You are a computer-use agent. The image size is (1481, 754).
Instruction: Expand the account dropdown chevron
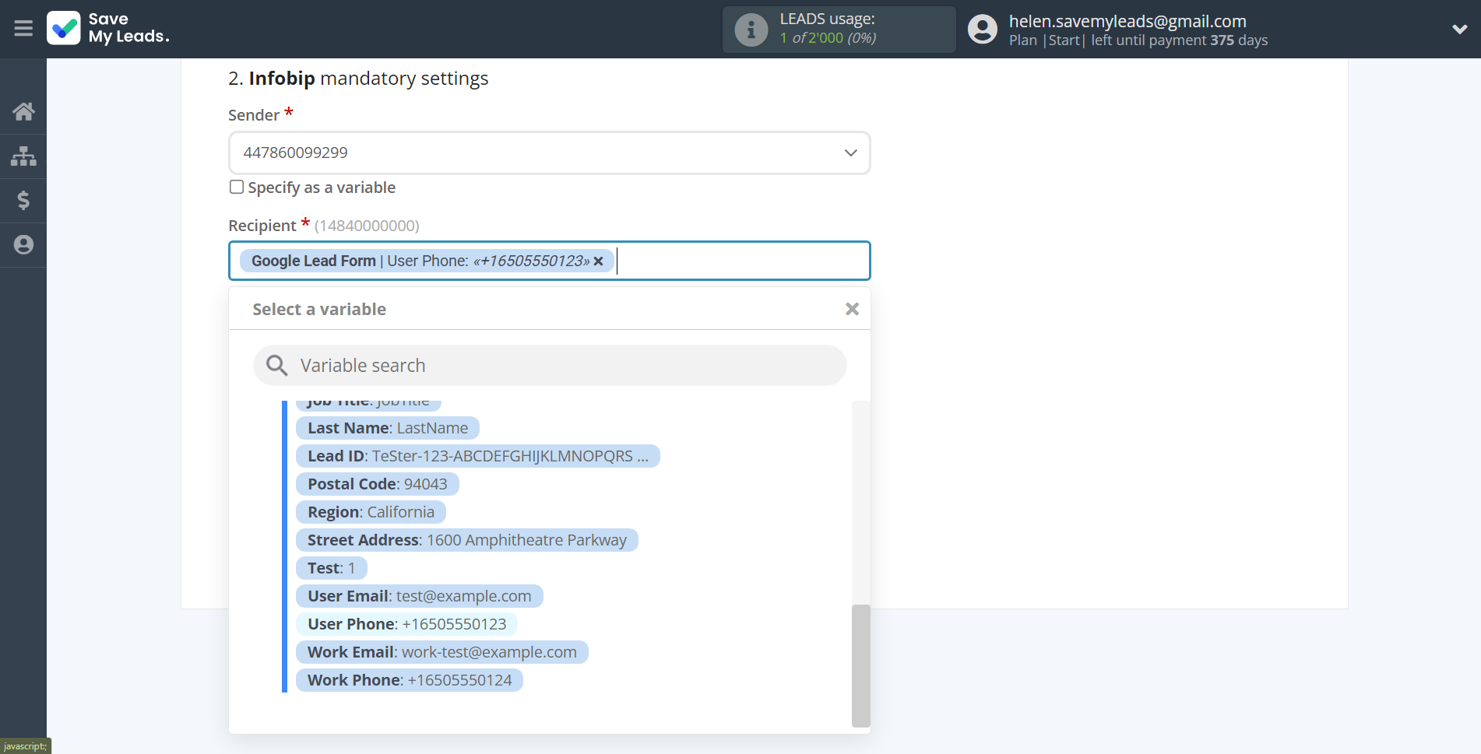tap(1459, 30)
